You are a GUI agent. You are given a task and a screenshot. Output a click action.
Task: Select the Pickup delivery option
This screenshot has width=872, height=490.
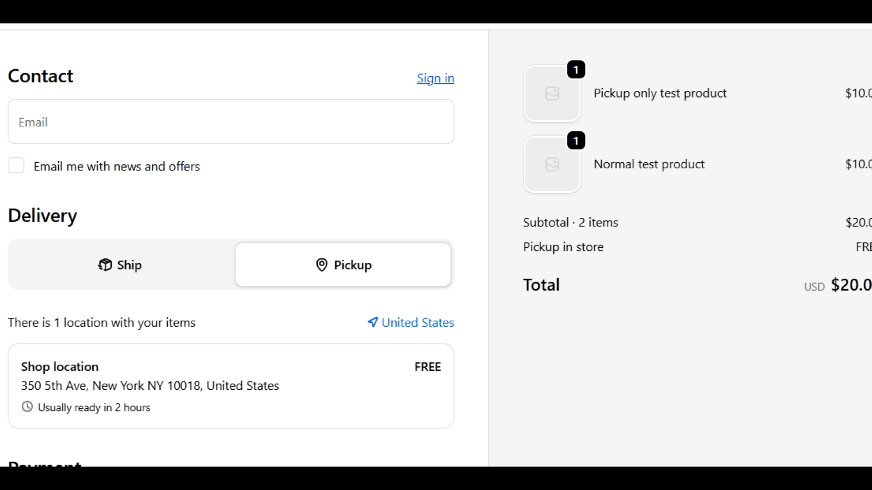(343, 265)
